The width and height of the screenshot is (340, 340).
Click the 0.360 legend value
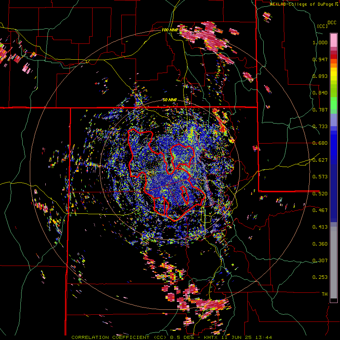(x=320, y=244)
